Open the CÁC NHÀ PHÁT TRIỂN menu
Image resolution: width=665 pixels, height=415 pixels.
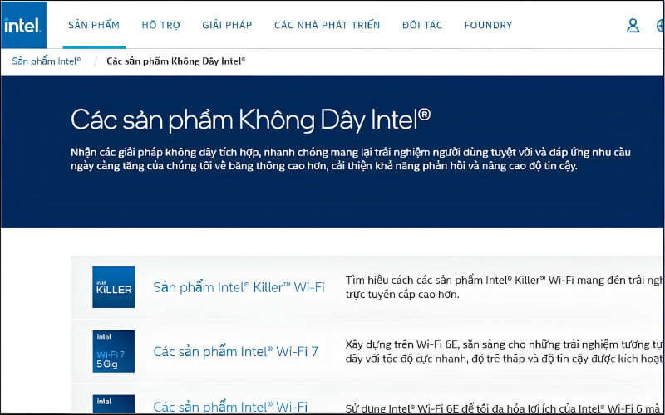[x=328, y=25]
